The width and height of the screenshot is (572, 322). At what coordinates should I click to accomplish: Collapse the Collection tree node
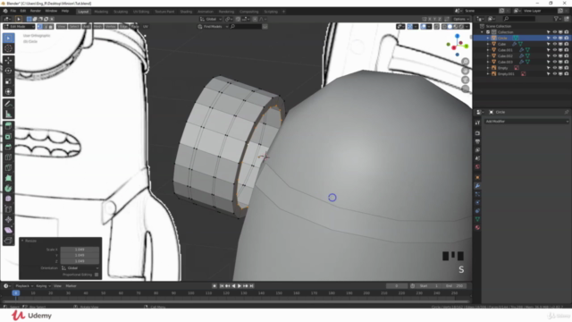pos(482,32)
